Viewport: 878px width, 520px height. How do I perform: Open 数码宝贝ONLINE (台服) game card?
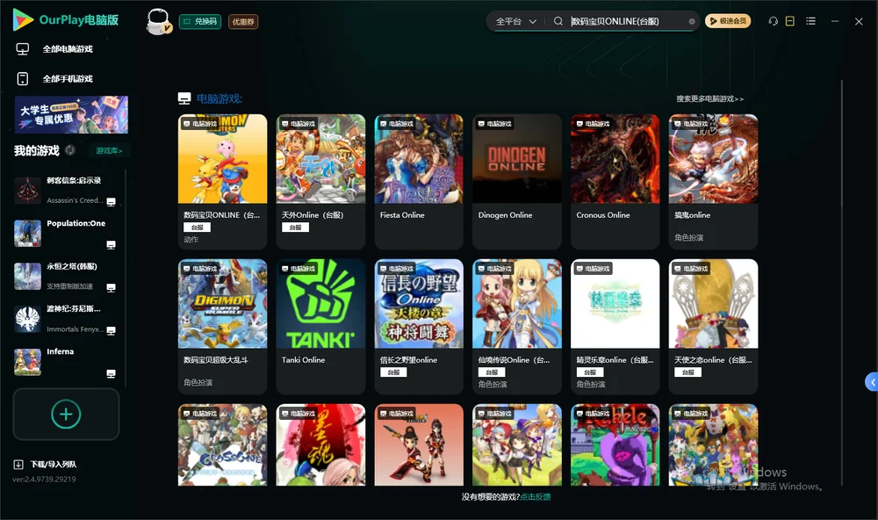click(x=222, y=182)
